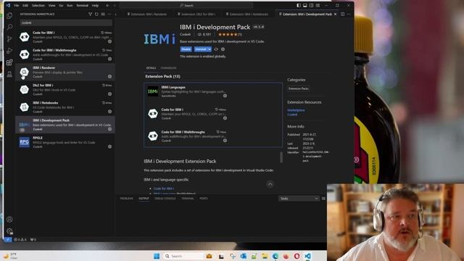The height and width of the screenshot is (261, 464).
Task: Open Visual Studio Code taskbar icon
Action: click(x=307, y=256)
